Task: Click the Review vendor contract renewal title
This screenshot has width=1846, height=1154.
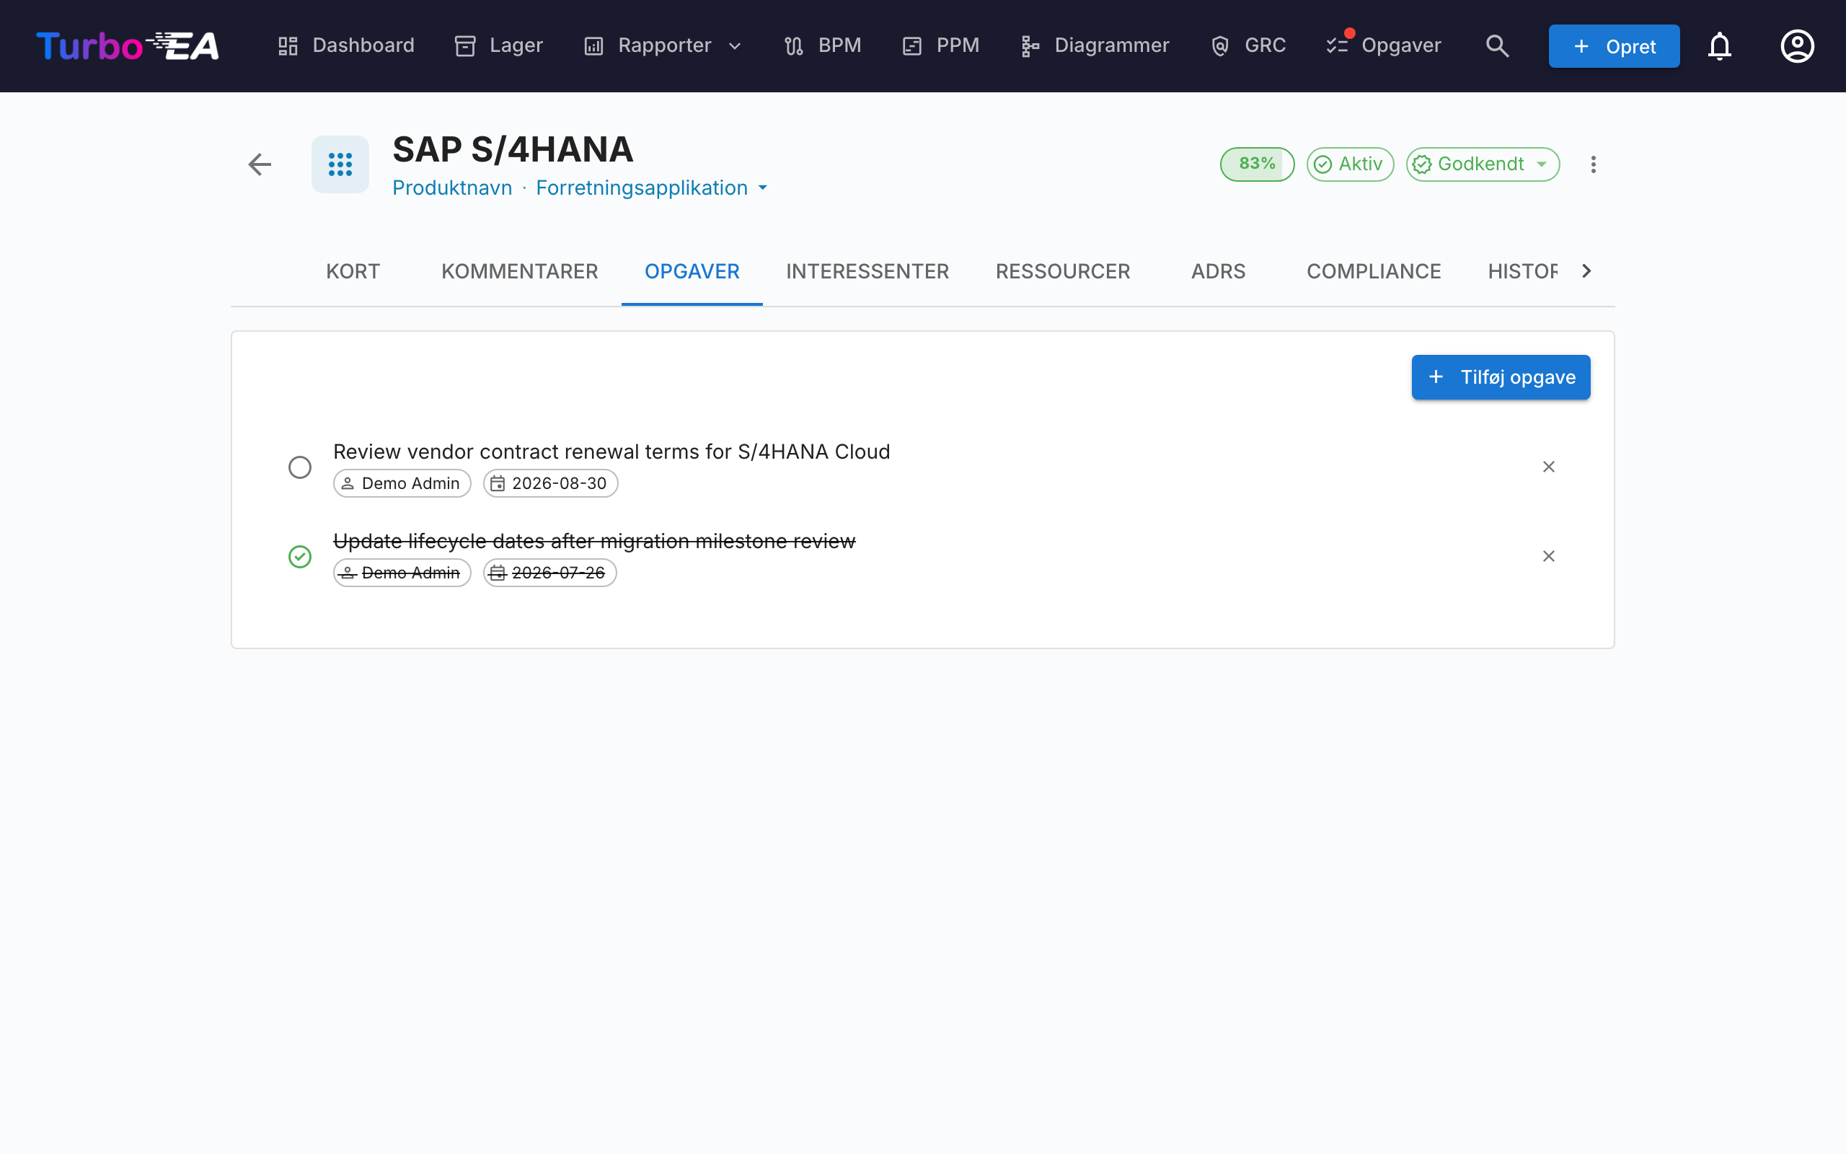Action: coord(611,452)
